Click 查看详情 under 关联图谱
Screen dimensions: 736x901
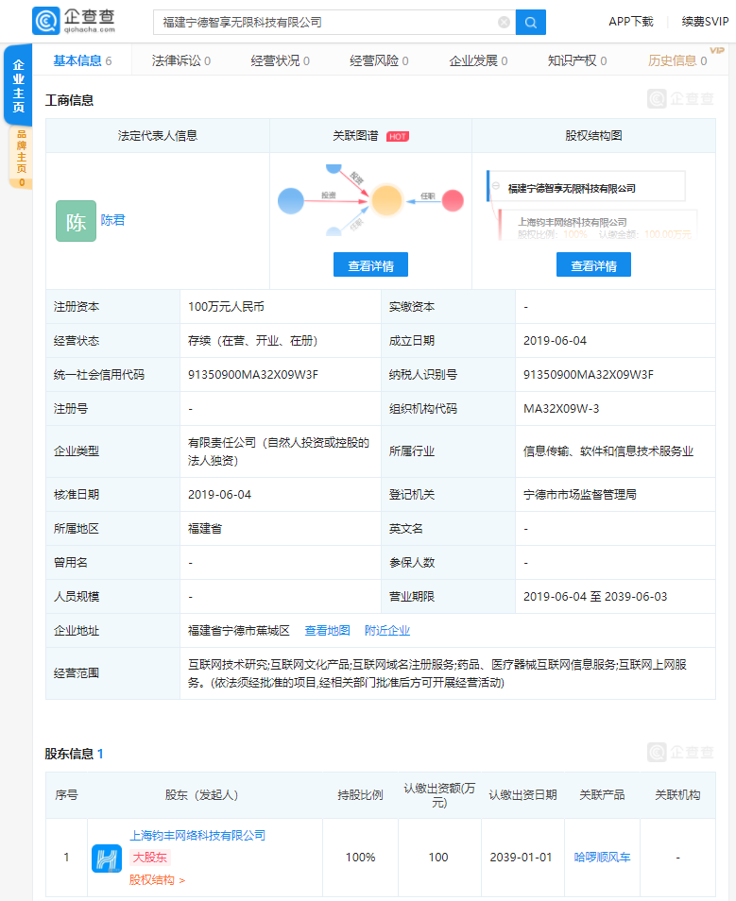click(x=371, y=264)
